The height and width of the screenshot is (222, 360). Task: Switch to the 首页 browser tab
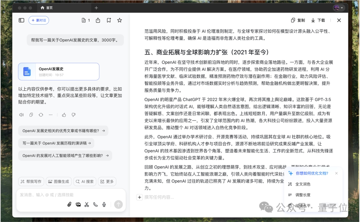point(47,7)
